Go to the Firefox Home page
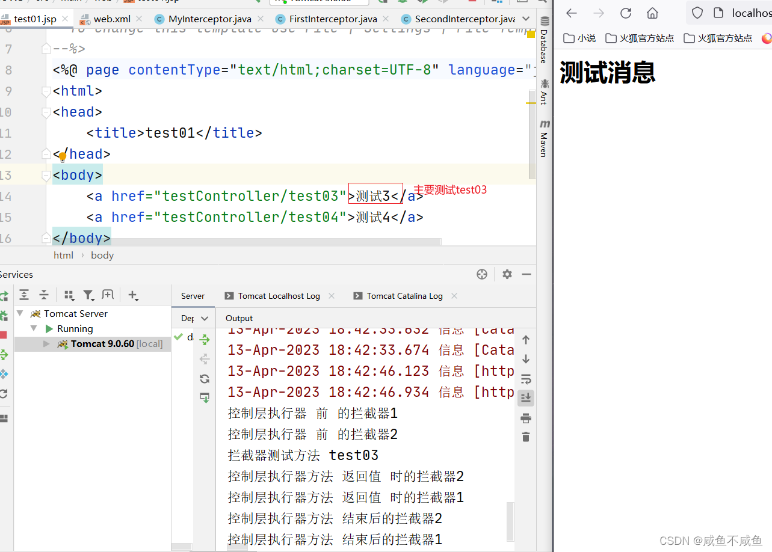 pos(652,13)
